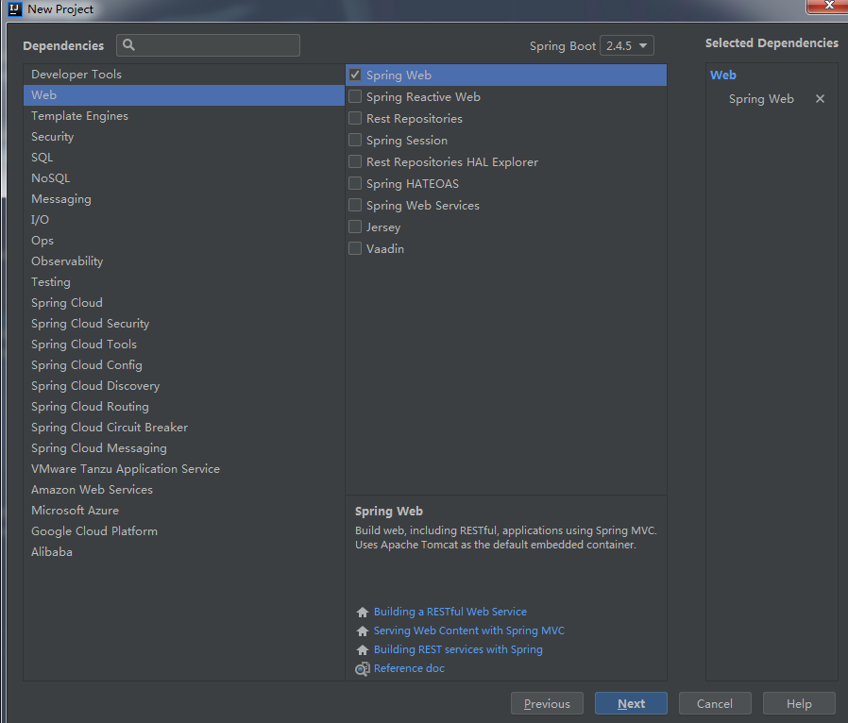Click the IntelliJ icon in the title bar
The image size is (848, 723).
14,9
